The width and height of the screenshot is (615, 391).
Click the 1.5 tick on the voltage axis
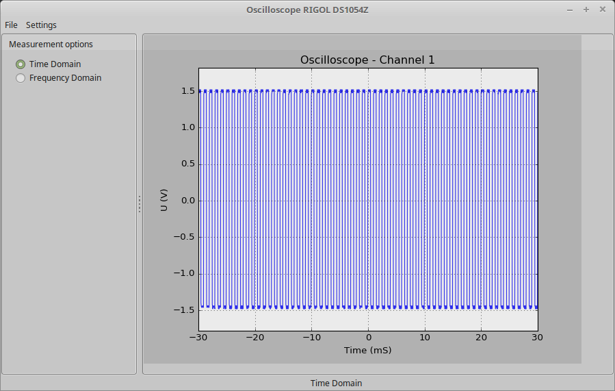tap(187, 91)
